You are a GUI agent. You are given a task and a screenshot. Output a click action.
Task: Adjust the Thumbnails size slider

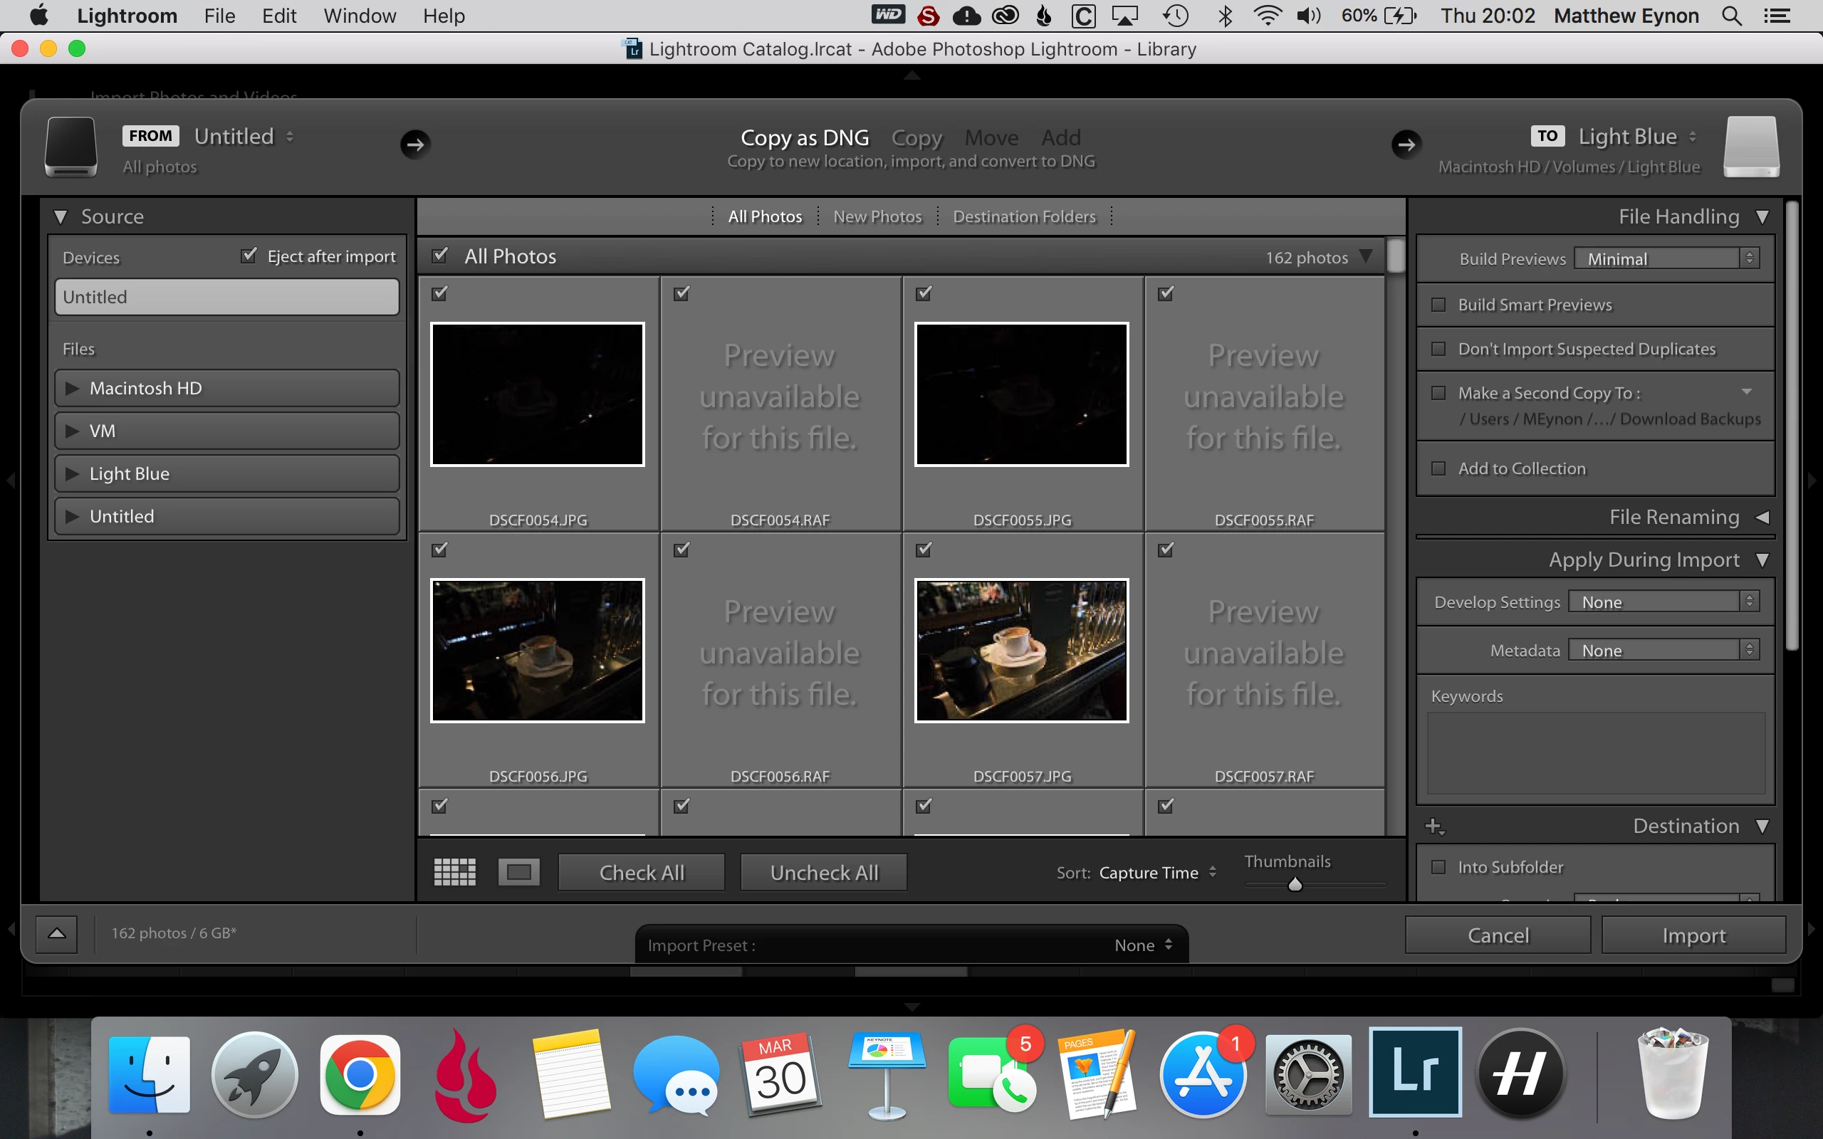pyautogui.click(x=1295, y=884)
